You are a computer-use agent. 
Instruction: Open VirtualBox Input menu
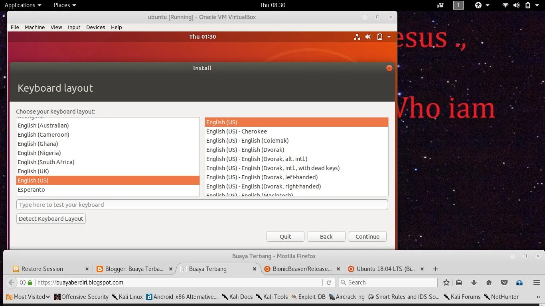pyautogui.click(x=74, y=27)
